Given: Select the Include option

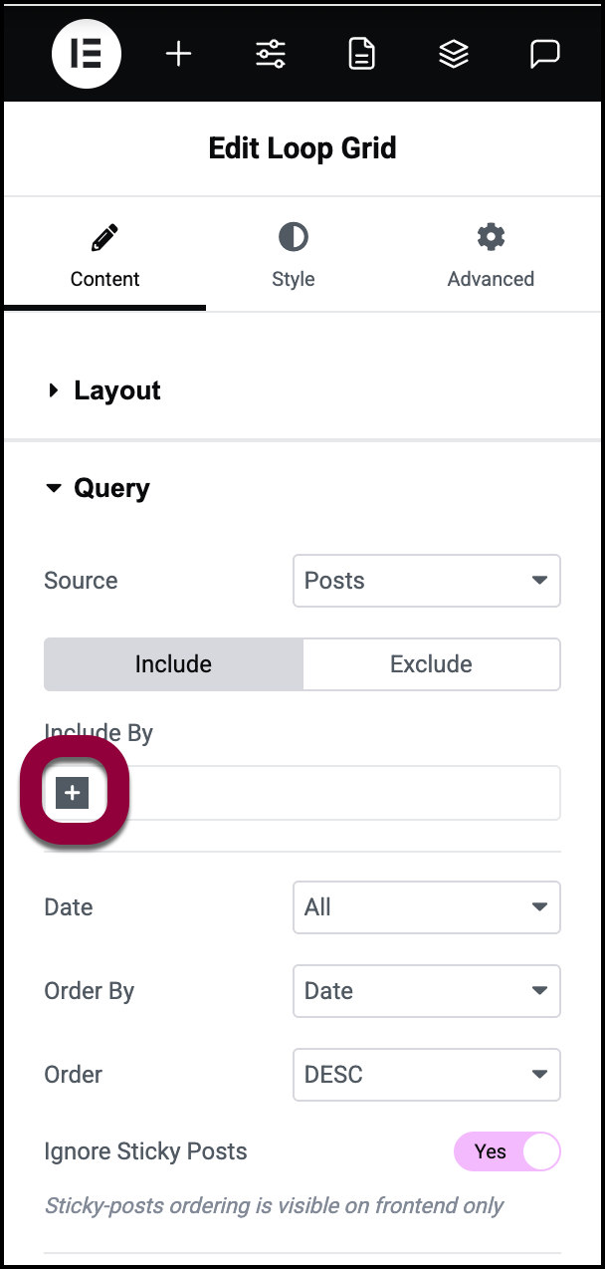Looking at the screenshot, I should (173, 664).
